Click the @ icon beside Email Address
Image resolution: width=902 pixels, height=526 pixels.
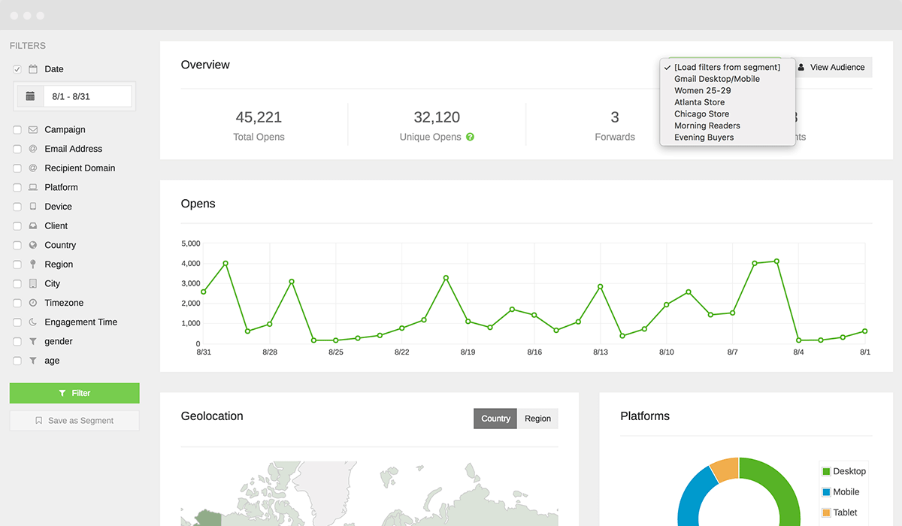coord(33,149)
